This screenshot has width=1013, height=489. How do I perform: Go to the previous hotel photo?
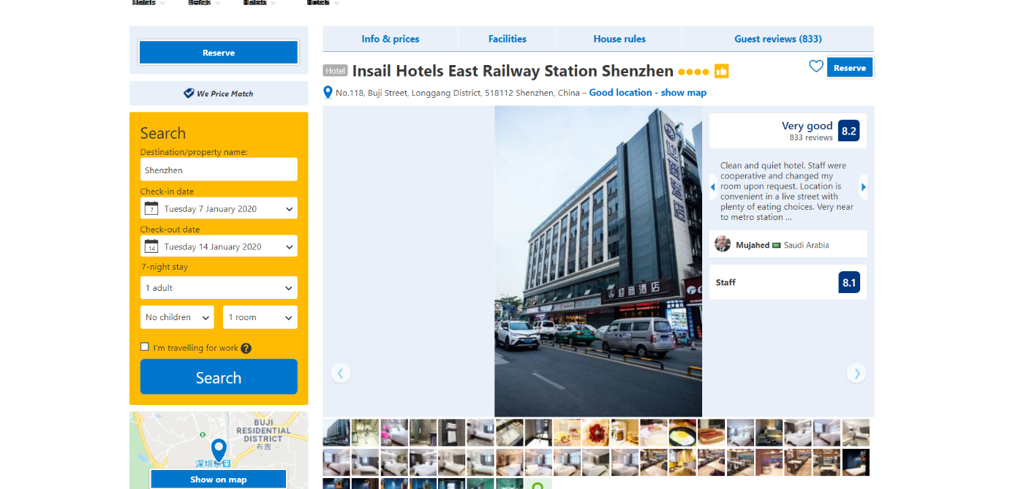click(x=341, y=374)
